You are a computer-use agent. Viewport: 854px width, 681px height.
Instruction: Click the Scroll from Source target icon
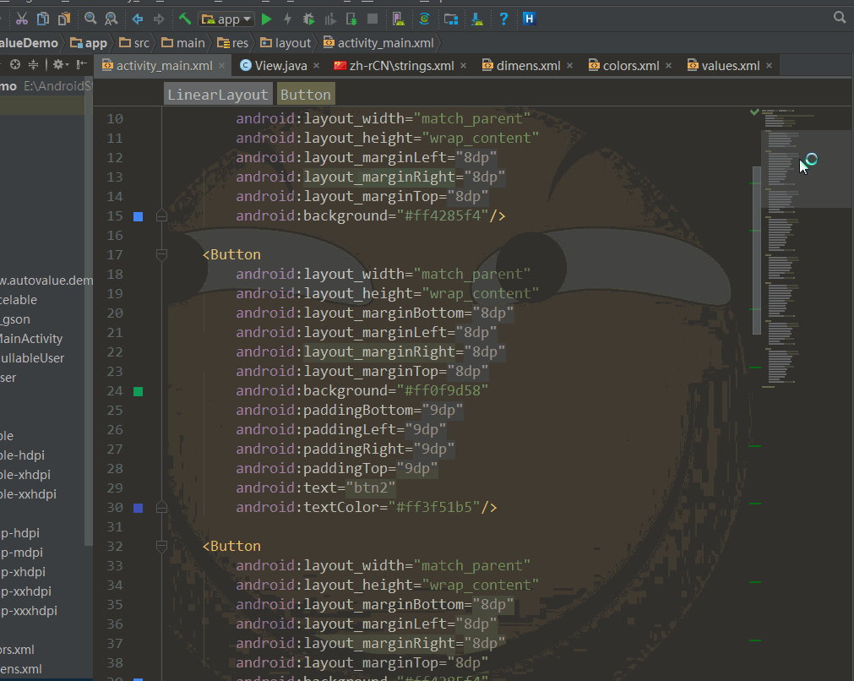click(x=15, y=65)
